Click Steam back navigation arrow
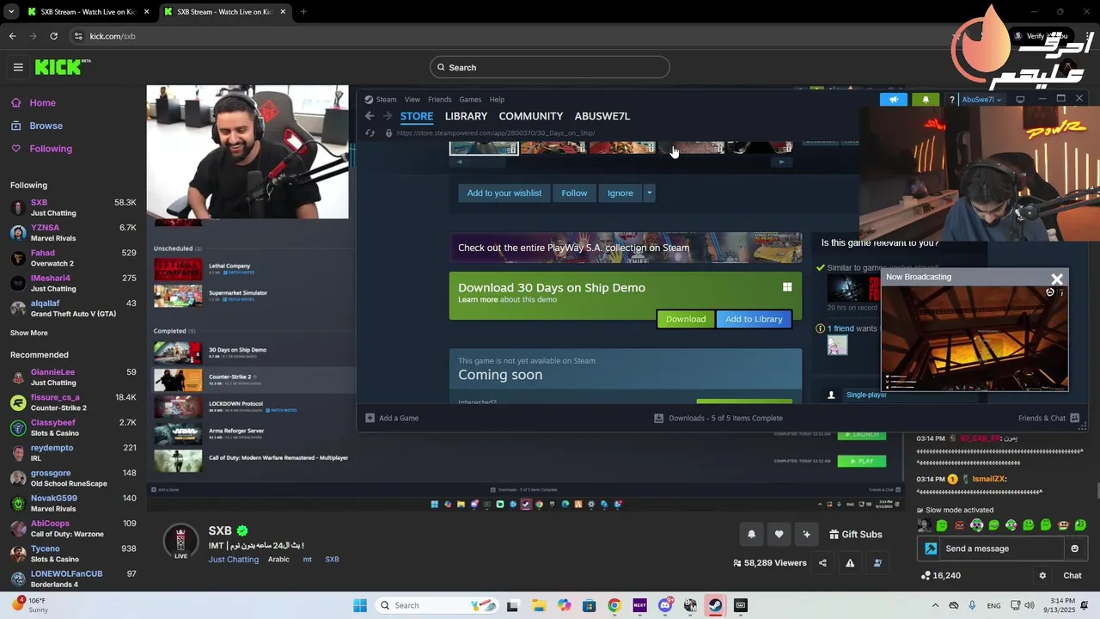This screenshot has width=1100, height=619. [x=370, y=116]
